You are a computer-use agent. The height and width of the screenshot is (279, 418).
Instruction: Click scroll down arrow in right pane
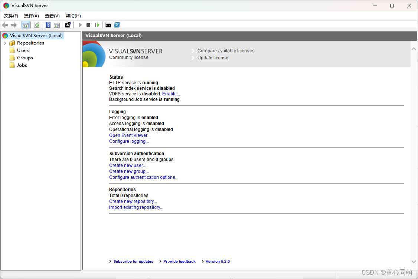pos(414,262)
